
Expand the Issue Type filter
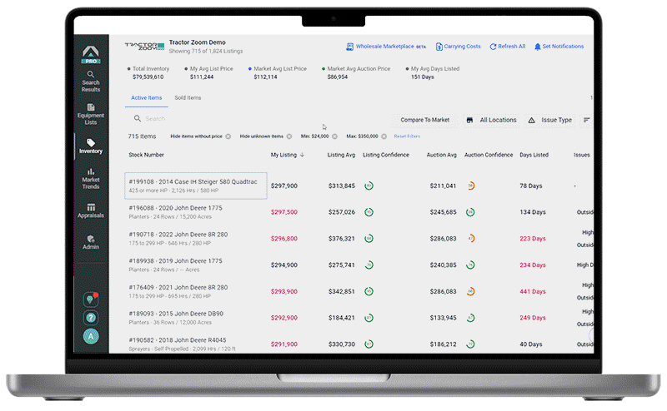(549, 120)
